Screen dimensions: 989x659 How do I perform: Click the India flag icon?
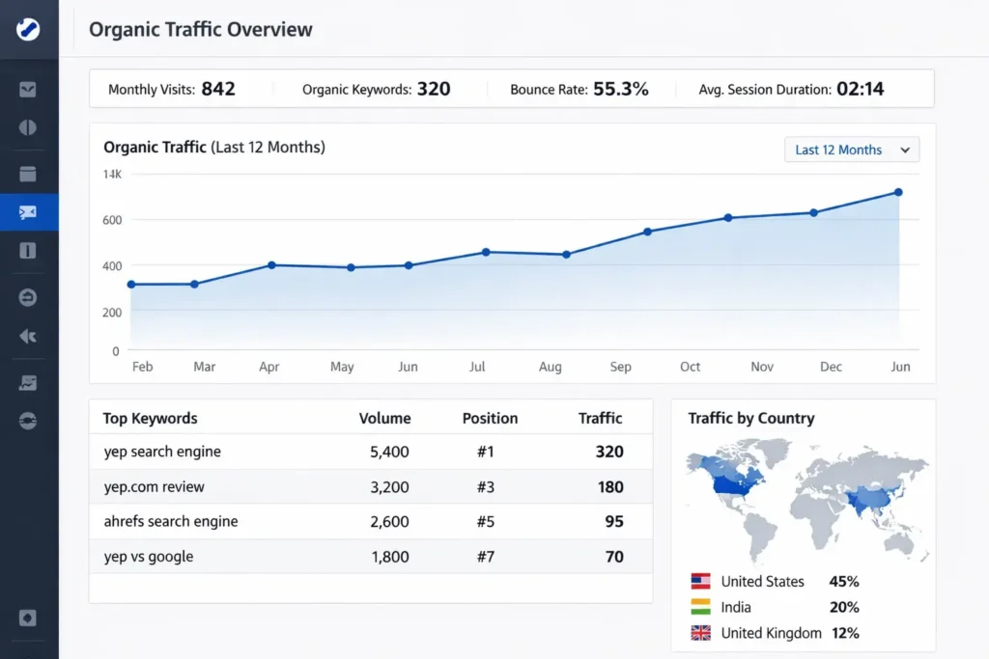click(x=701, y=607)
